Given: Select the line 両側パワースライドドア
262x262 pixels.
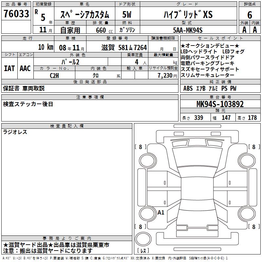Looking at the screenshot, I should [x=208, y=58].
